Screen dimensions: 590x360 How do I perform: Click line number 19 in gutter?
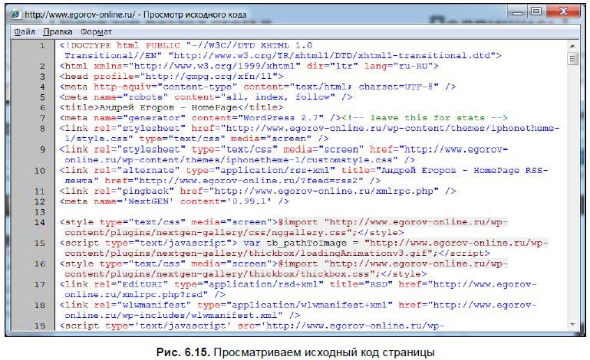(40, 326)
